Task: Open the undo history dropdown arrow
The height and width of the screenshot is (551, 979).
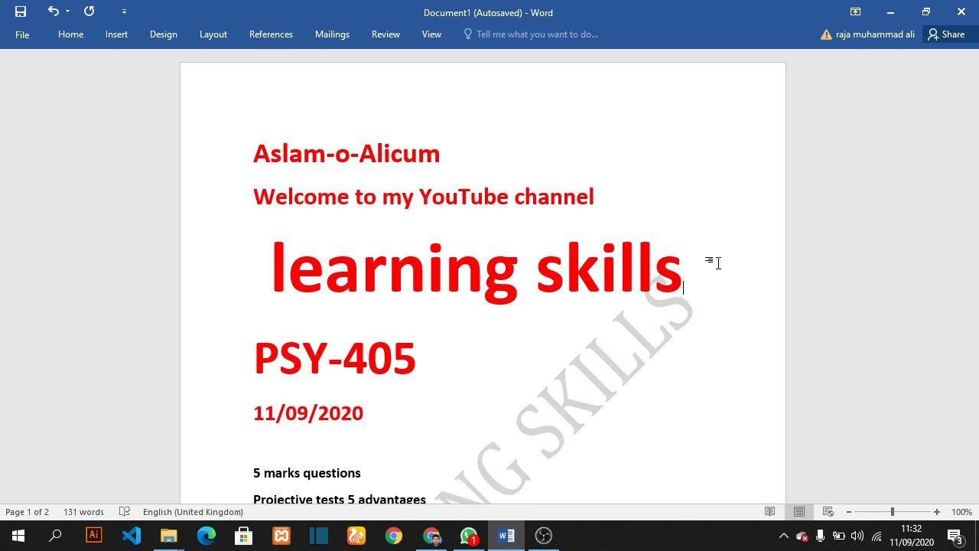Action: pos(67,11)
